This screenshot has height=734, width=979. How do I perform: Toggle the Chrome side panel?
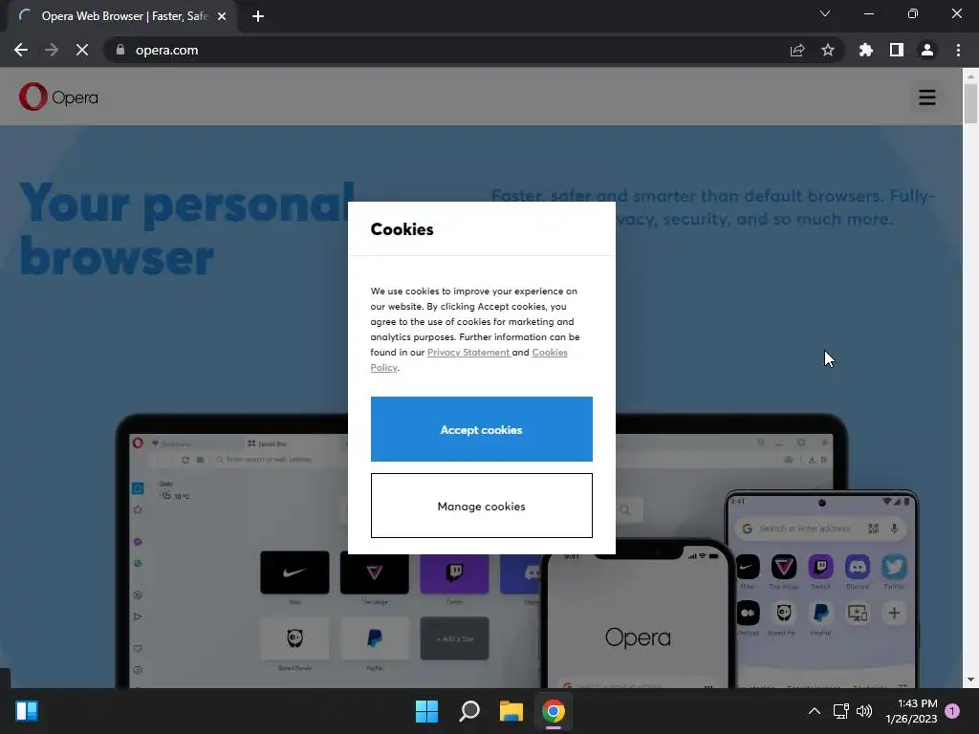point(897,50)
